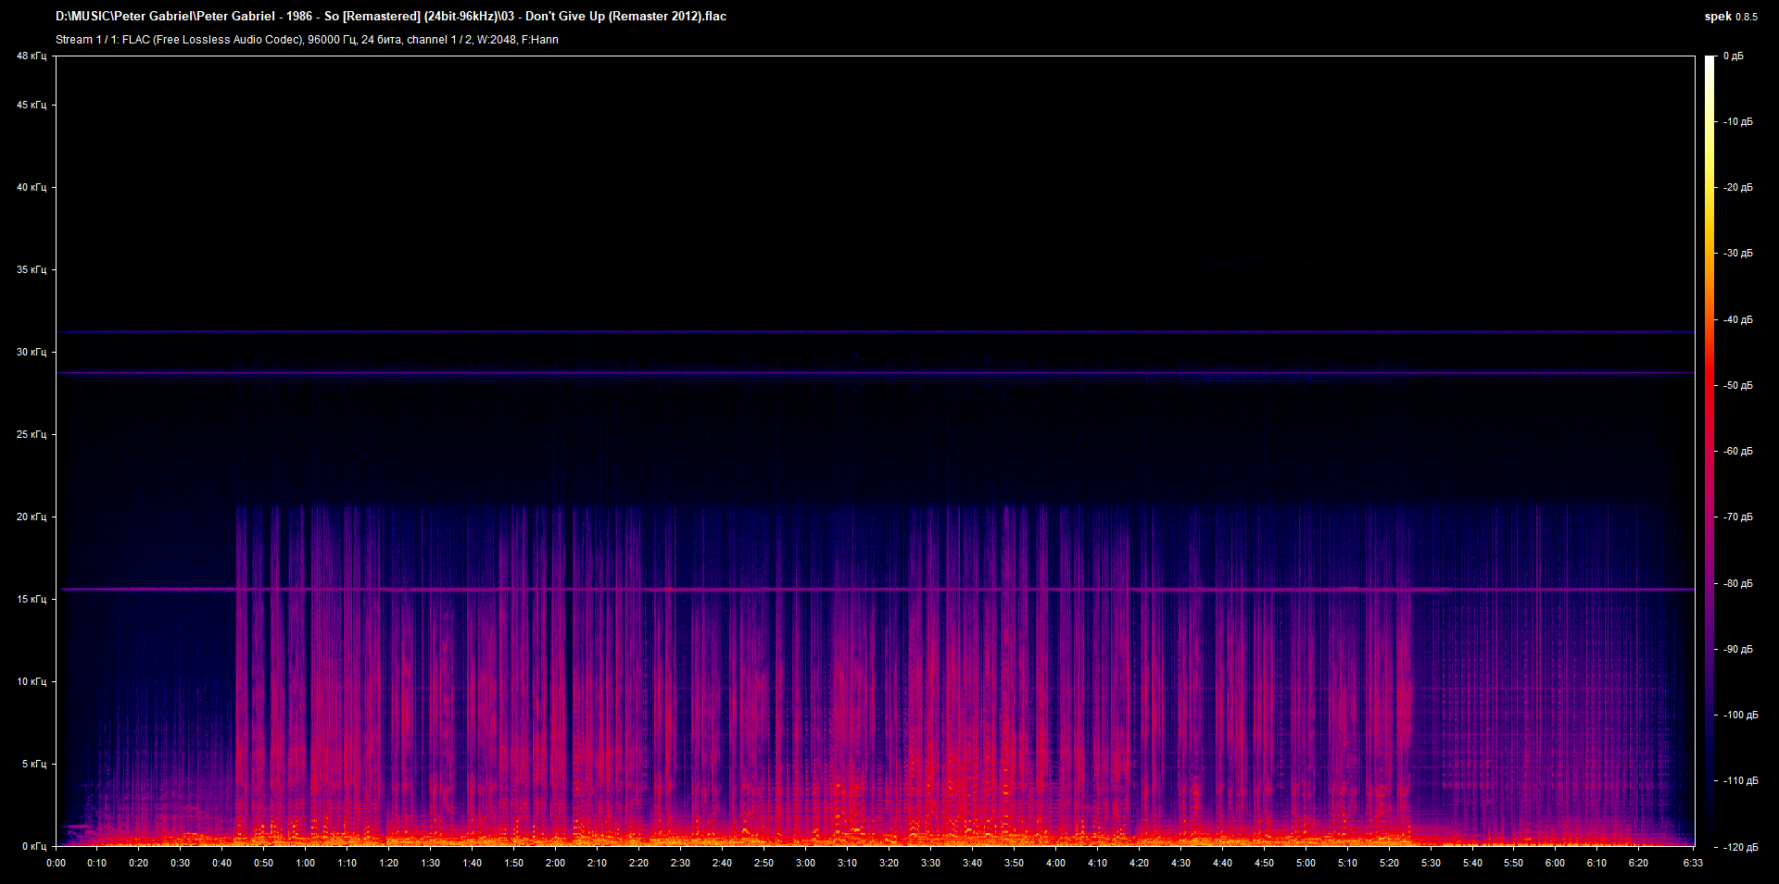Pick the 3:30 time axis marker
Screen dimensions: 1779x884
pos(930,863)
